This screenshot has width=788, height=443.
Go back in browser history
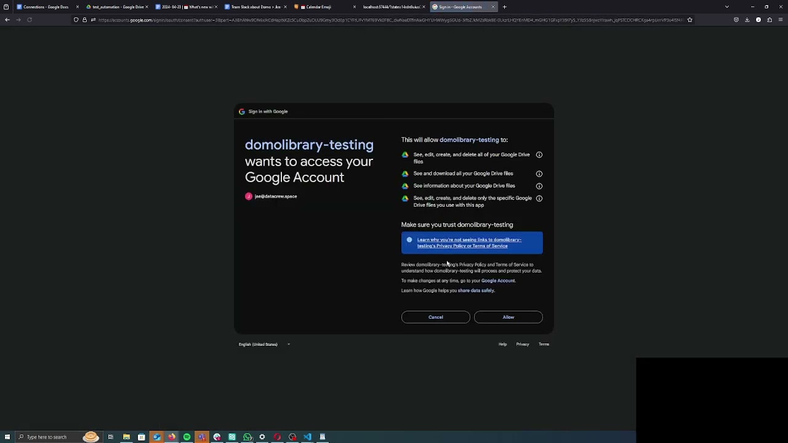click(7, 20)
